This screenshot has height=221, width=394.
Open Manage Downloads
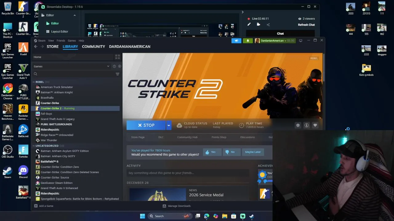(177, 206)
